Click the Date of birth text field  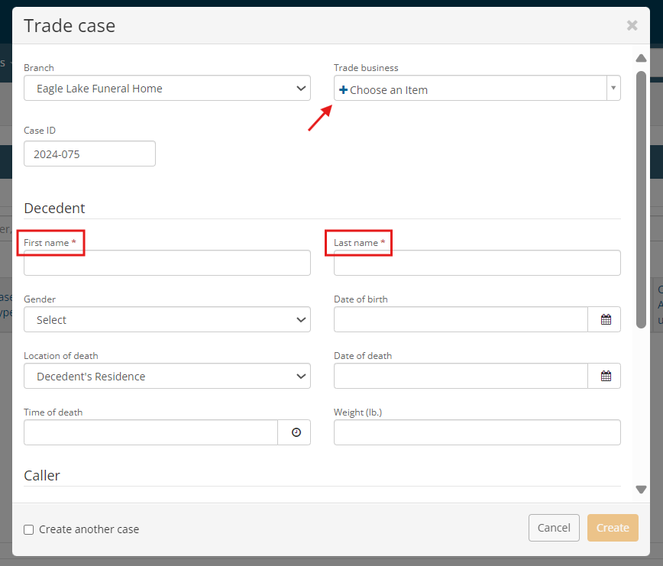click(x=461, y=319)
